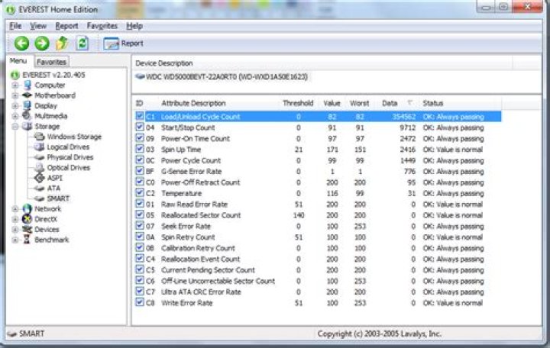Switch to the Favorites tab in sidebar

click(x=51, y=62)
